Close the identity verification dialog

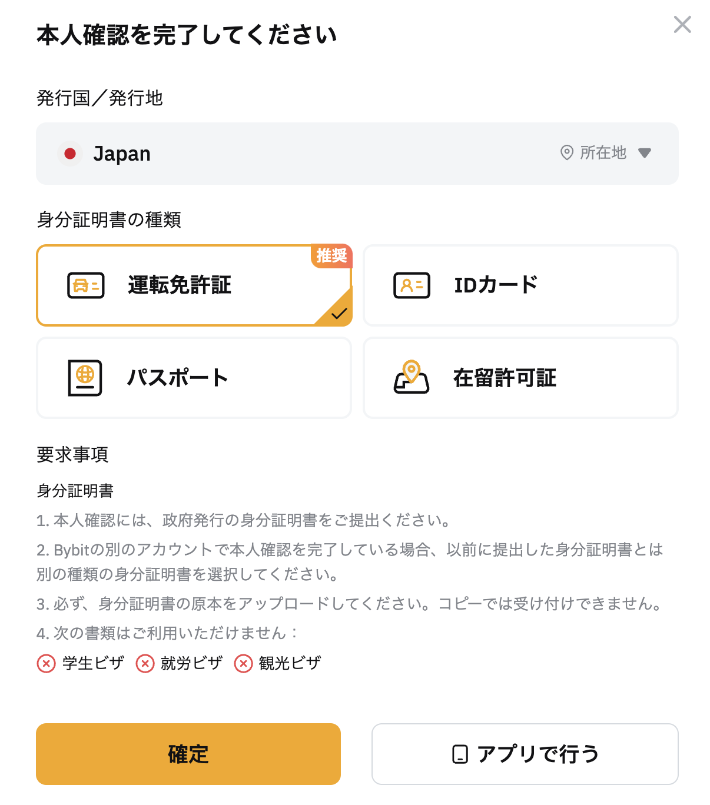pyautogui.click(x=682, y=25)
